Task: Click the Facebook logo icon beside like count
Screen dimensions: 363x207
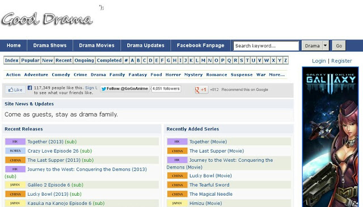Action: coord(29,88)
